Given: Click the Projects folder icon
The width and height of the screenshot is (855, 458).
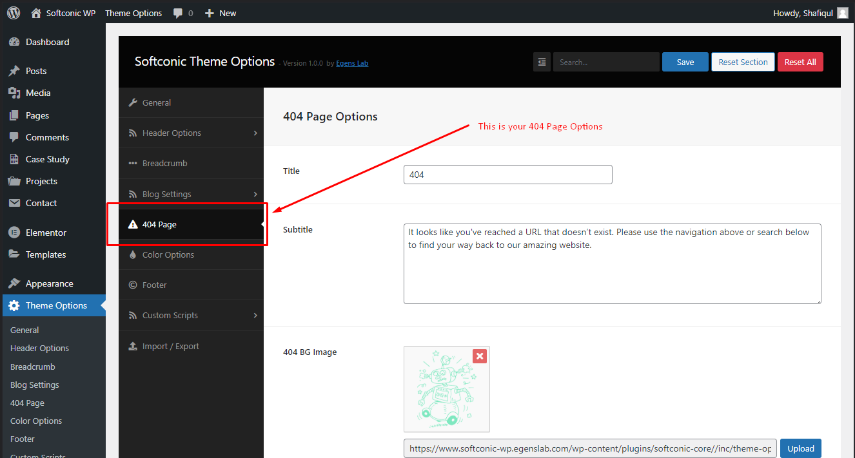Looking at the screenshot, I should coord(14,181).
